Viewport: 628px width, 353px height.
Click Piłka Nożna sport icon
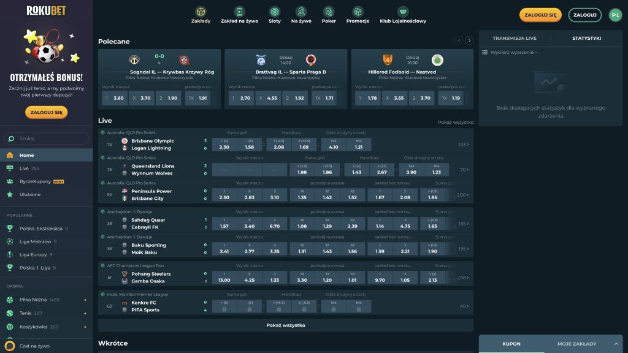click(x=10, y=300)
